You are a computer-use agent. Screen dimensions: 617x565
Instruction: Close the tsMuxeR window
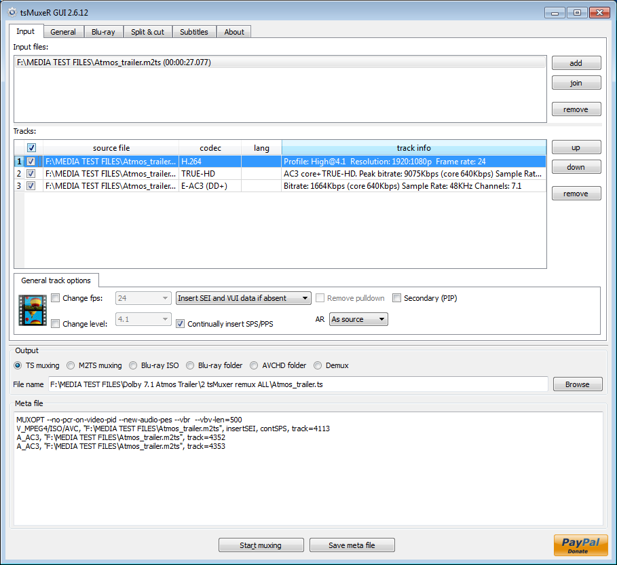599,13
